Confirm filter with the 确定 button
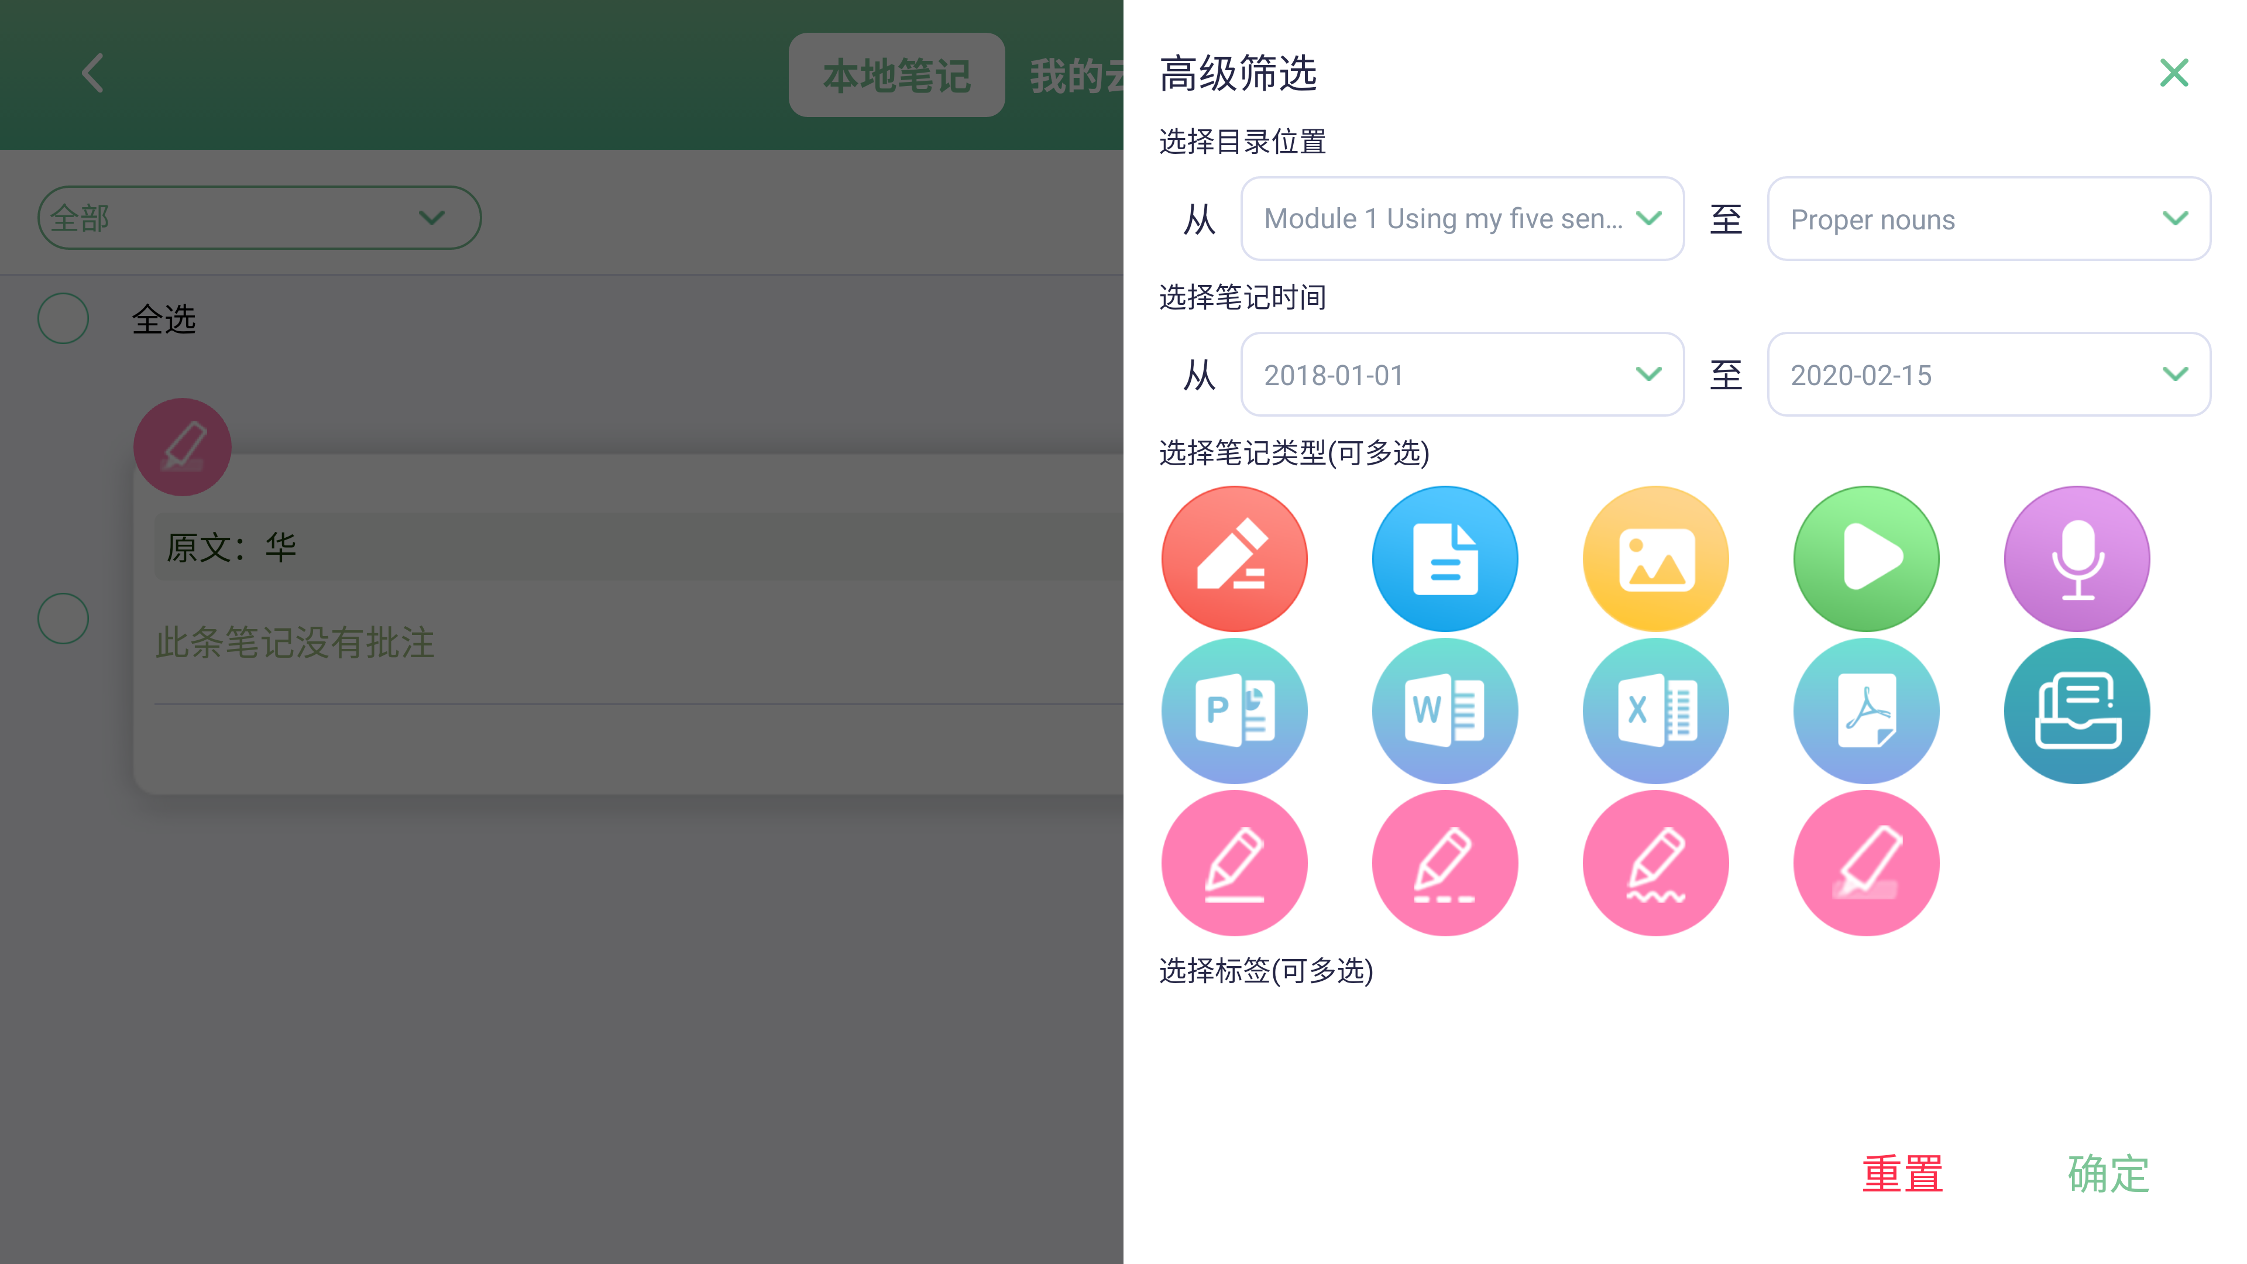 tap(2107, 1173)
